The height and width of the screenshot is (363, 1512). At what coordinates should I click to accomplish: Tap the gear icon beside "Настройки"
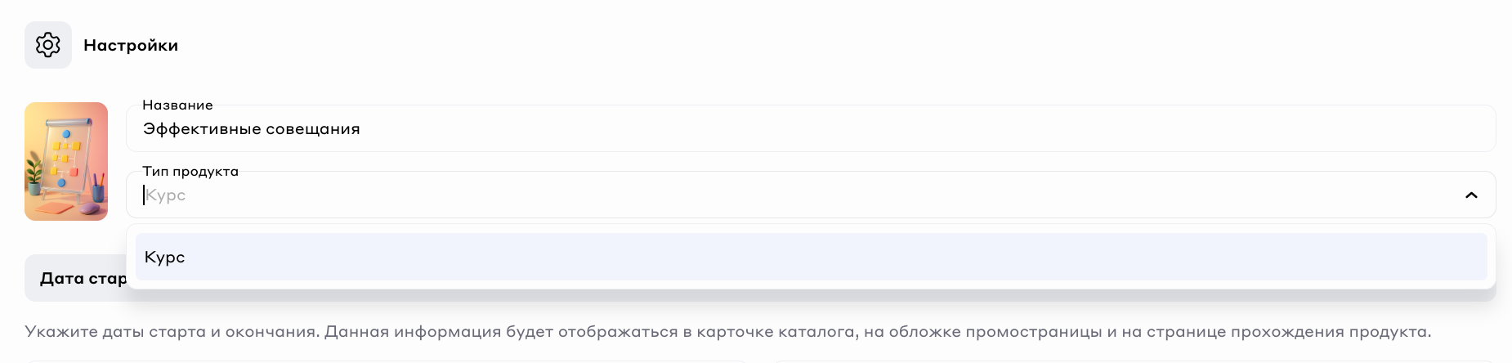[48, 45]
